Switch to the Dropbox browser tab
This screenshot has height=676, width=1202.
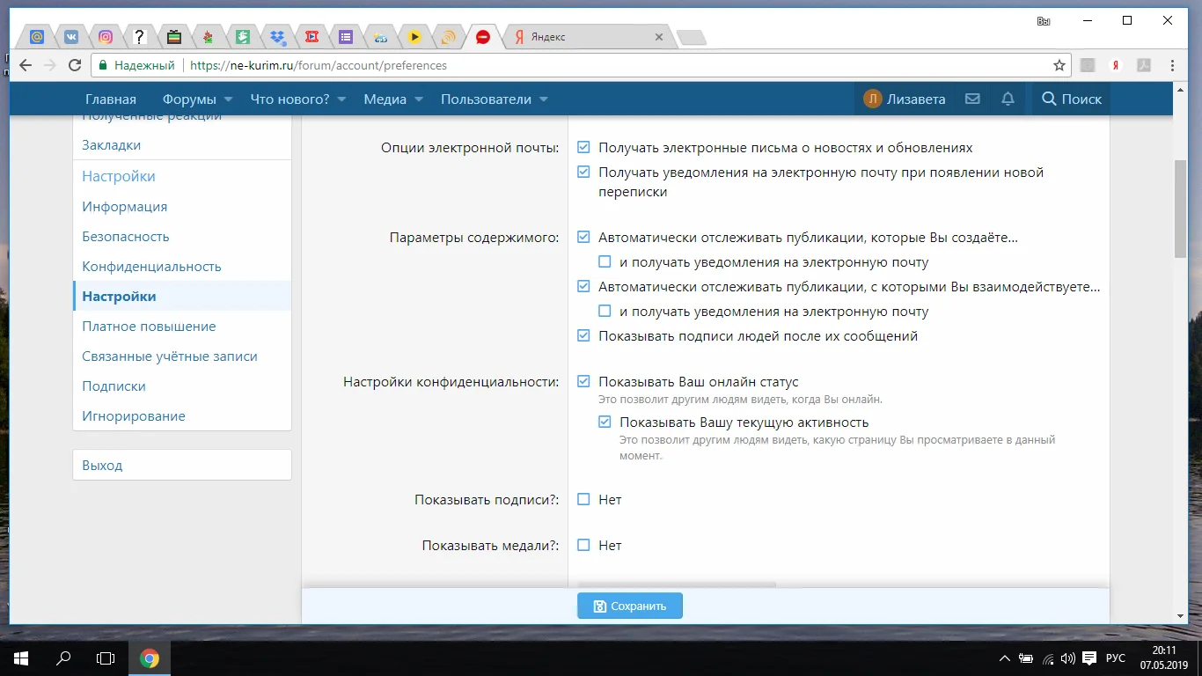[277, 36]
